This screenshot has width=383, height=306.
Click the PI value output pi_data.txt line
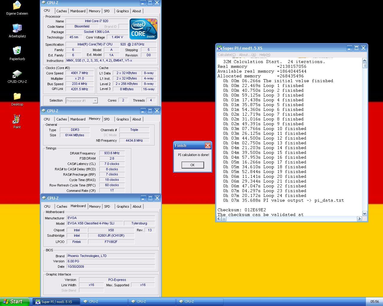click(283, 200)
